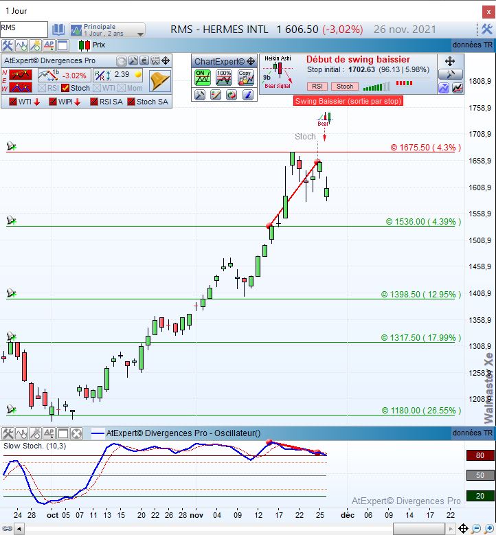The width and height of the screenshot is (496, 535).
Task: Click the AP icon in price toolbar
Action: coord(49,45)
